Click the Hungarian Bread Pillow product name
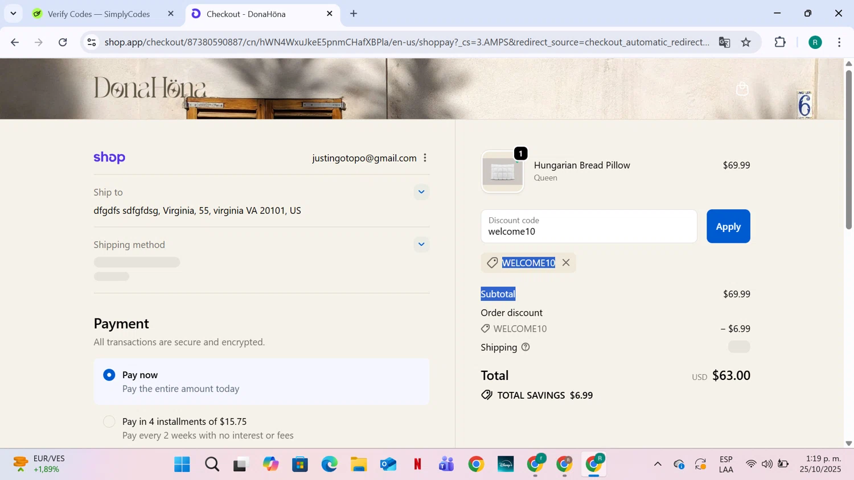 [582, 165]
